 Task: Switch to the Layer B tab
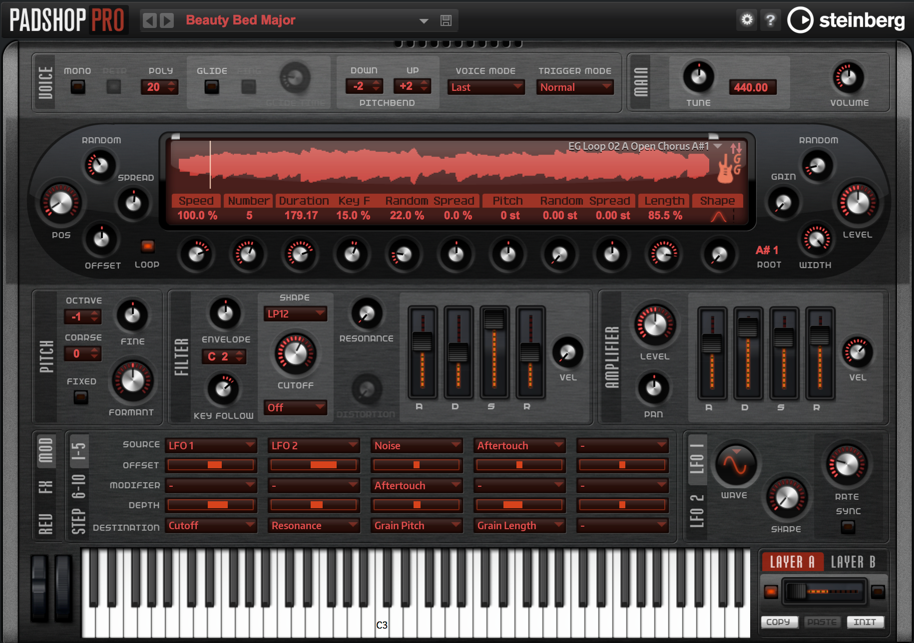[853, 562]
